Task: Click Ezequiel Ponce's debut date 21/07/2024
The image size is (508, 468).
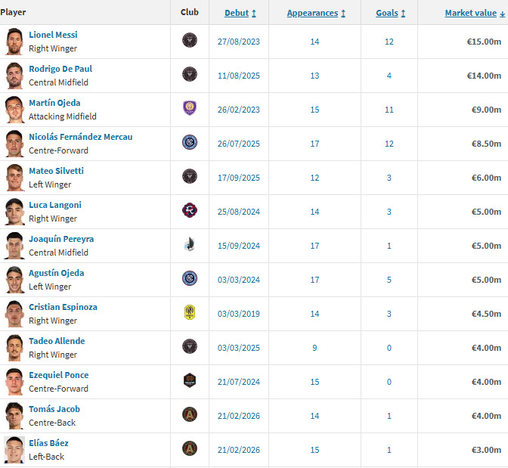Action: (x=239, y=382)
